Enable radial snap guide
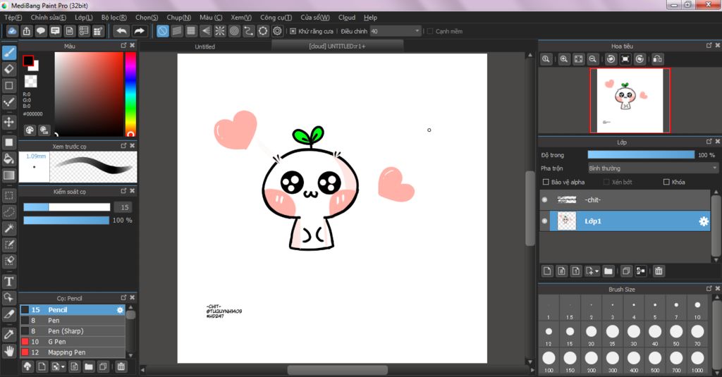722x377 pixels. tap(220, 31)
